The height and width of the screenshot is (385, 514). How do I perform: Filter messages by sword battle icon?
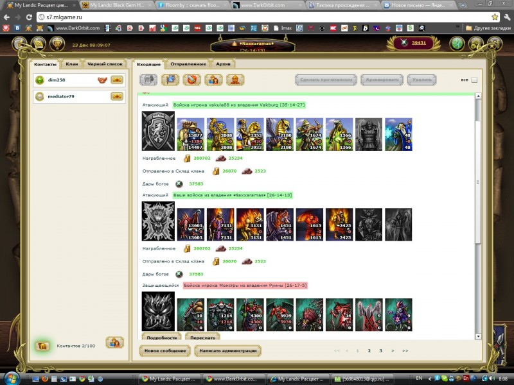pyautogui.click(x=191, y=80)
